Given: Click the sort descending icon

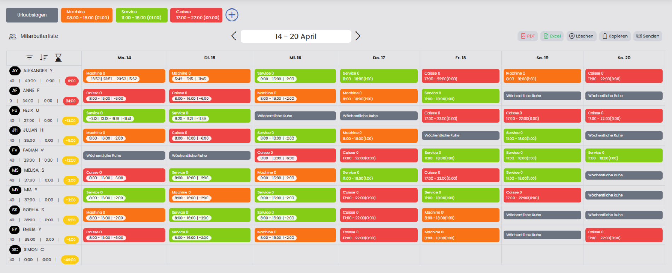Looking at the screenshot, I should pyautogui.click(x=44, y=57).
